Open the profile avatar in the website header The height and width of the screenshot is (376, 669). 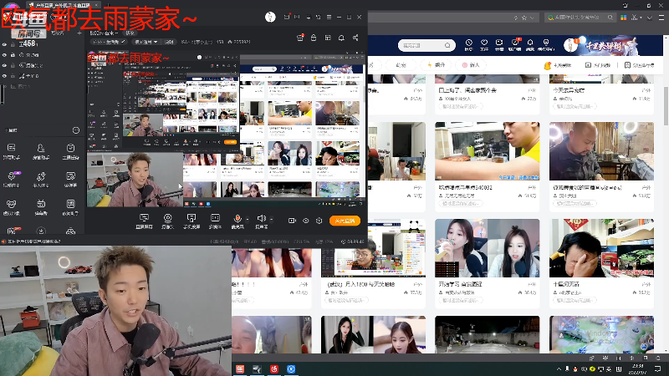[x=570, y=45]
